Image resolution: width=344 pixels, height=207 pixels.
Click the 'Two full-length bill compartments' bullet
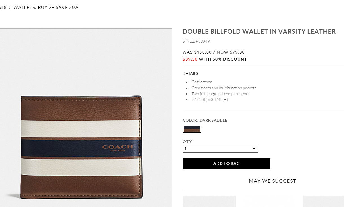(220, 94)
